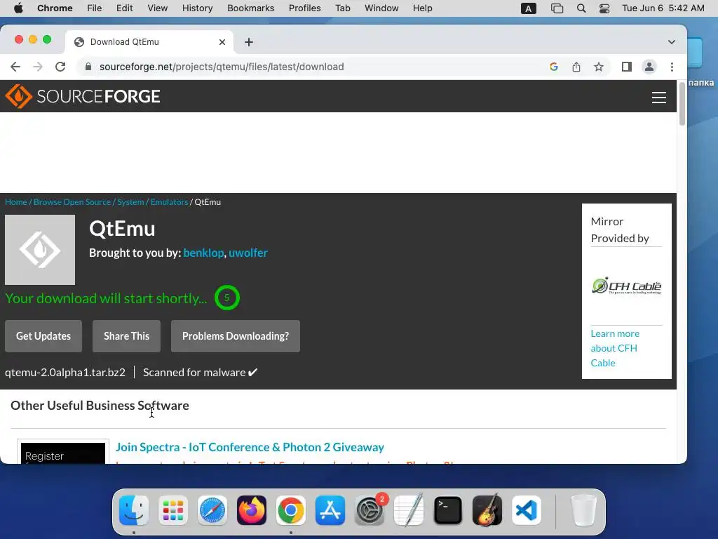Follow the System breadcrumb link
718x539 pixels.
pos(130,202)
